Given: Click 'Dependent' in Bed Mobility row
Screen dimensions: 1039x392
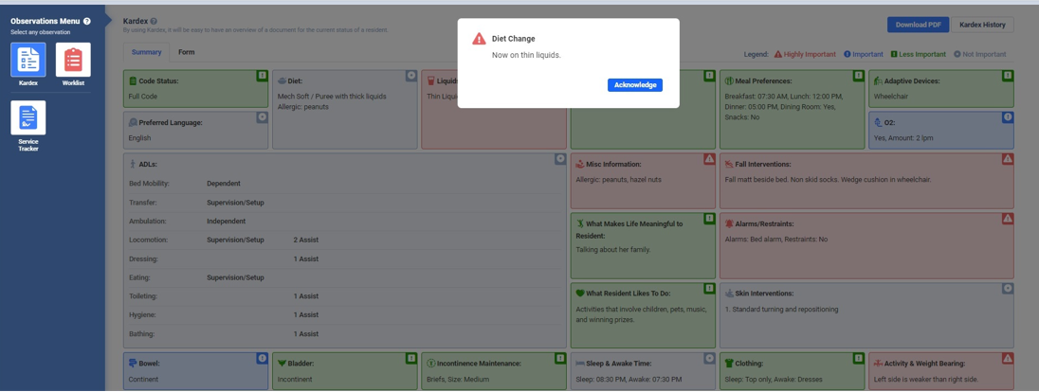Looking at the screenshot, I should coord(224,184).
